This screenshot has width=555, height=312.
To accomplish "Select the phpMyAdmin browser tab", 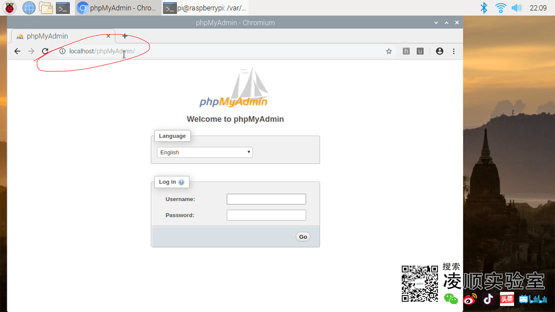I will [x=61, y=36].
